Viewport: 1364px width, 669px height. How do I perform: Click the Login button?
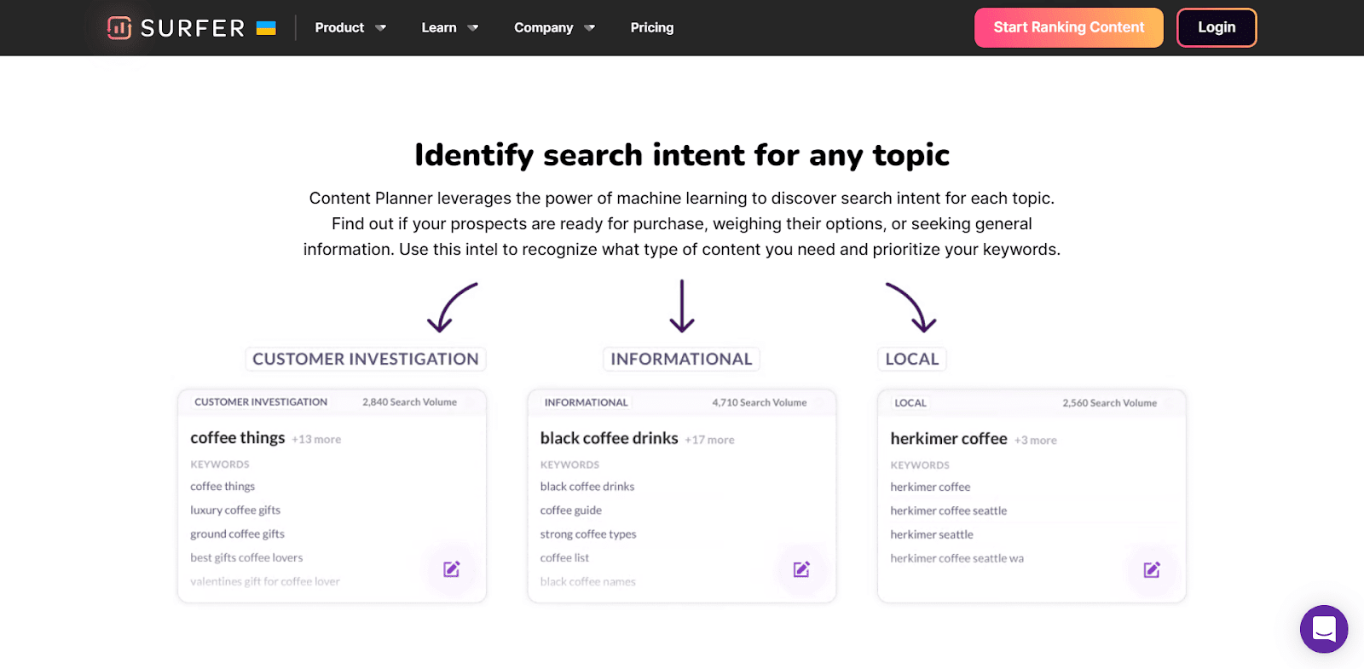[1217, 28]
